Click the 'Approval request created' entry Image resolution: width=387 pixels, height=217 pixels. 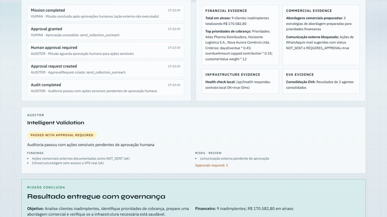click(x=106, y=69)
